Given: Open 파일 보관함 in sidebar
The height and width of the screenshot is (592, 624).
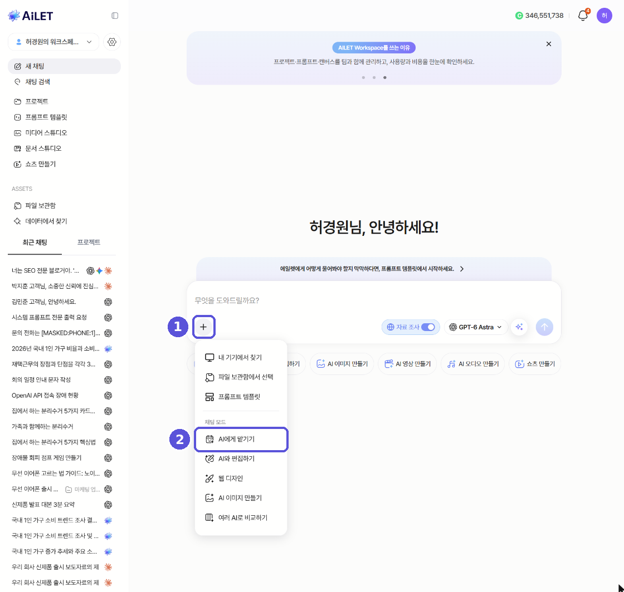Looking at the screenshot, I should (x=64, y=205).
